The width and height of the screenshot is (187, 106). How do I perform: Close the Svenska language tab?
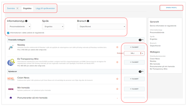[x=17, y=8]
